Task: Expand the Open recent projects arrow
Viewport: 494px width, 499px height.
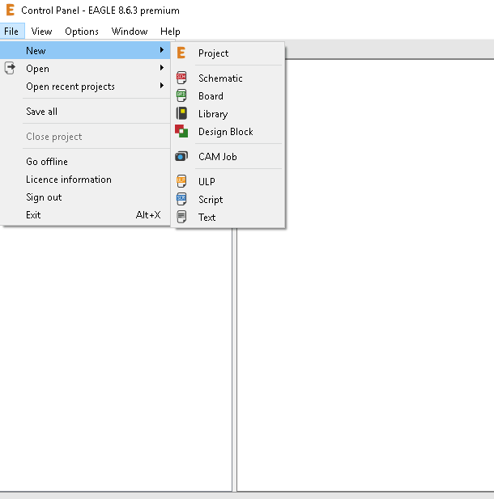Action: point(162,86)
